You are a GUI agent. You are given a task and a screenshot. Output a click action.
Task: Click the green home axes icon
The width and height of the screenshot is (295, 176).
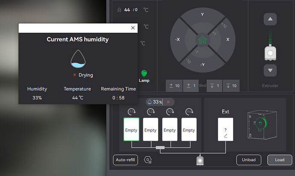203,40
